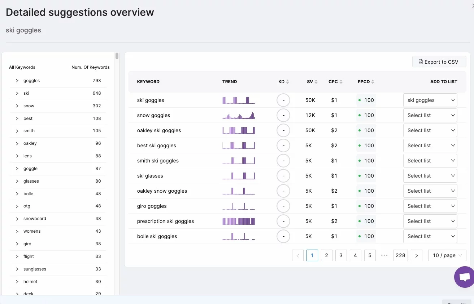Expand the snowboard keyword group

pyautogui.click(x=17, y=219)
